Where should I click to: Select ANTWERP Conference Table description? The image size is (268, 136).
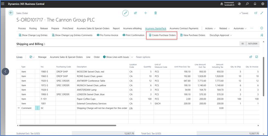102,81
